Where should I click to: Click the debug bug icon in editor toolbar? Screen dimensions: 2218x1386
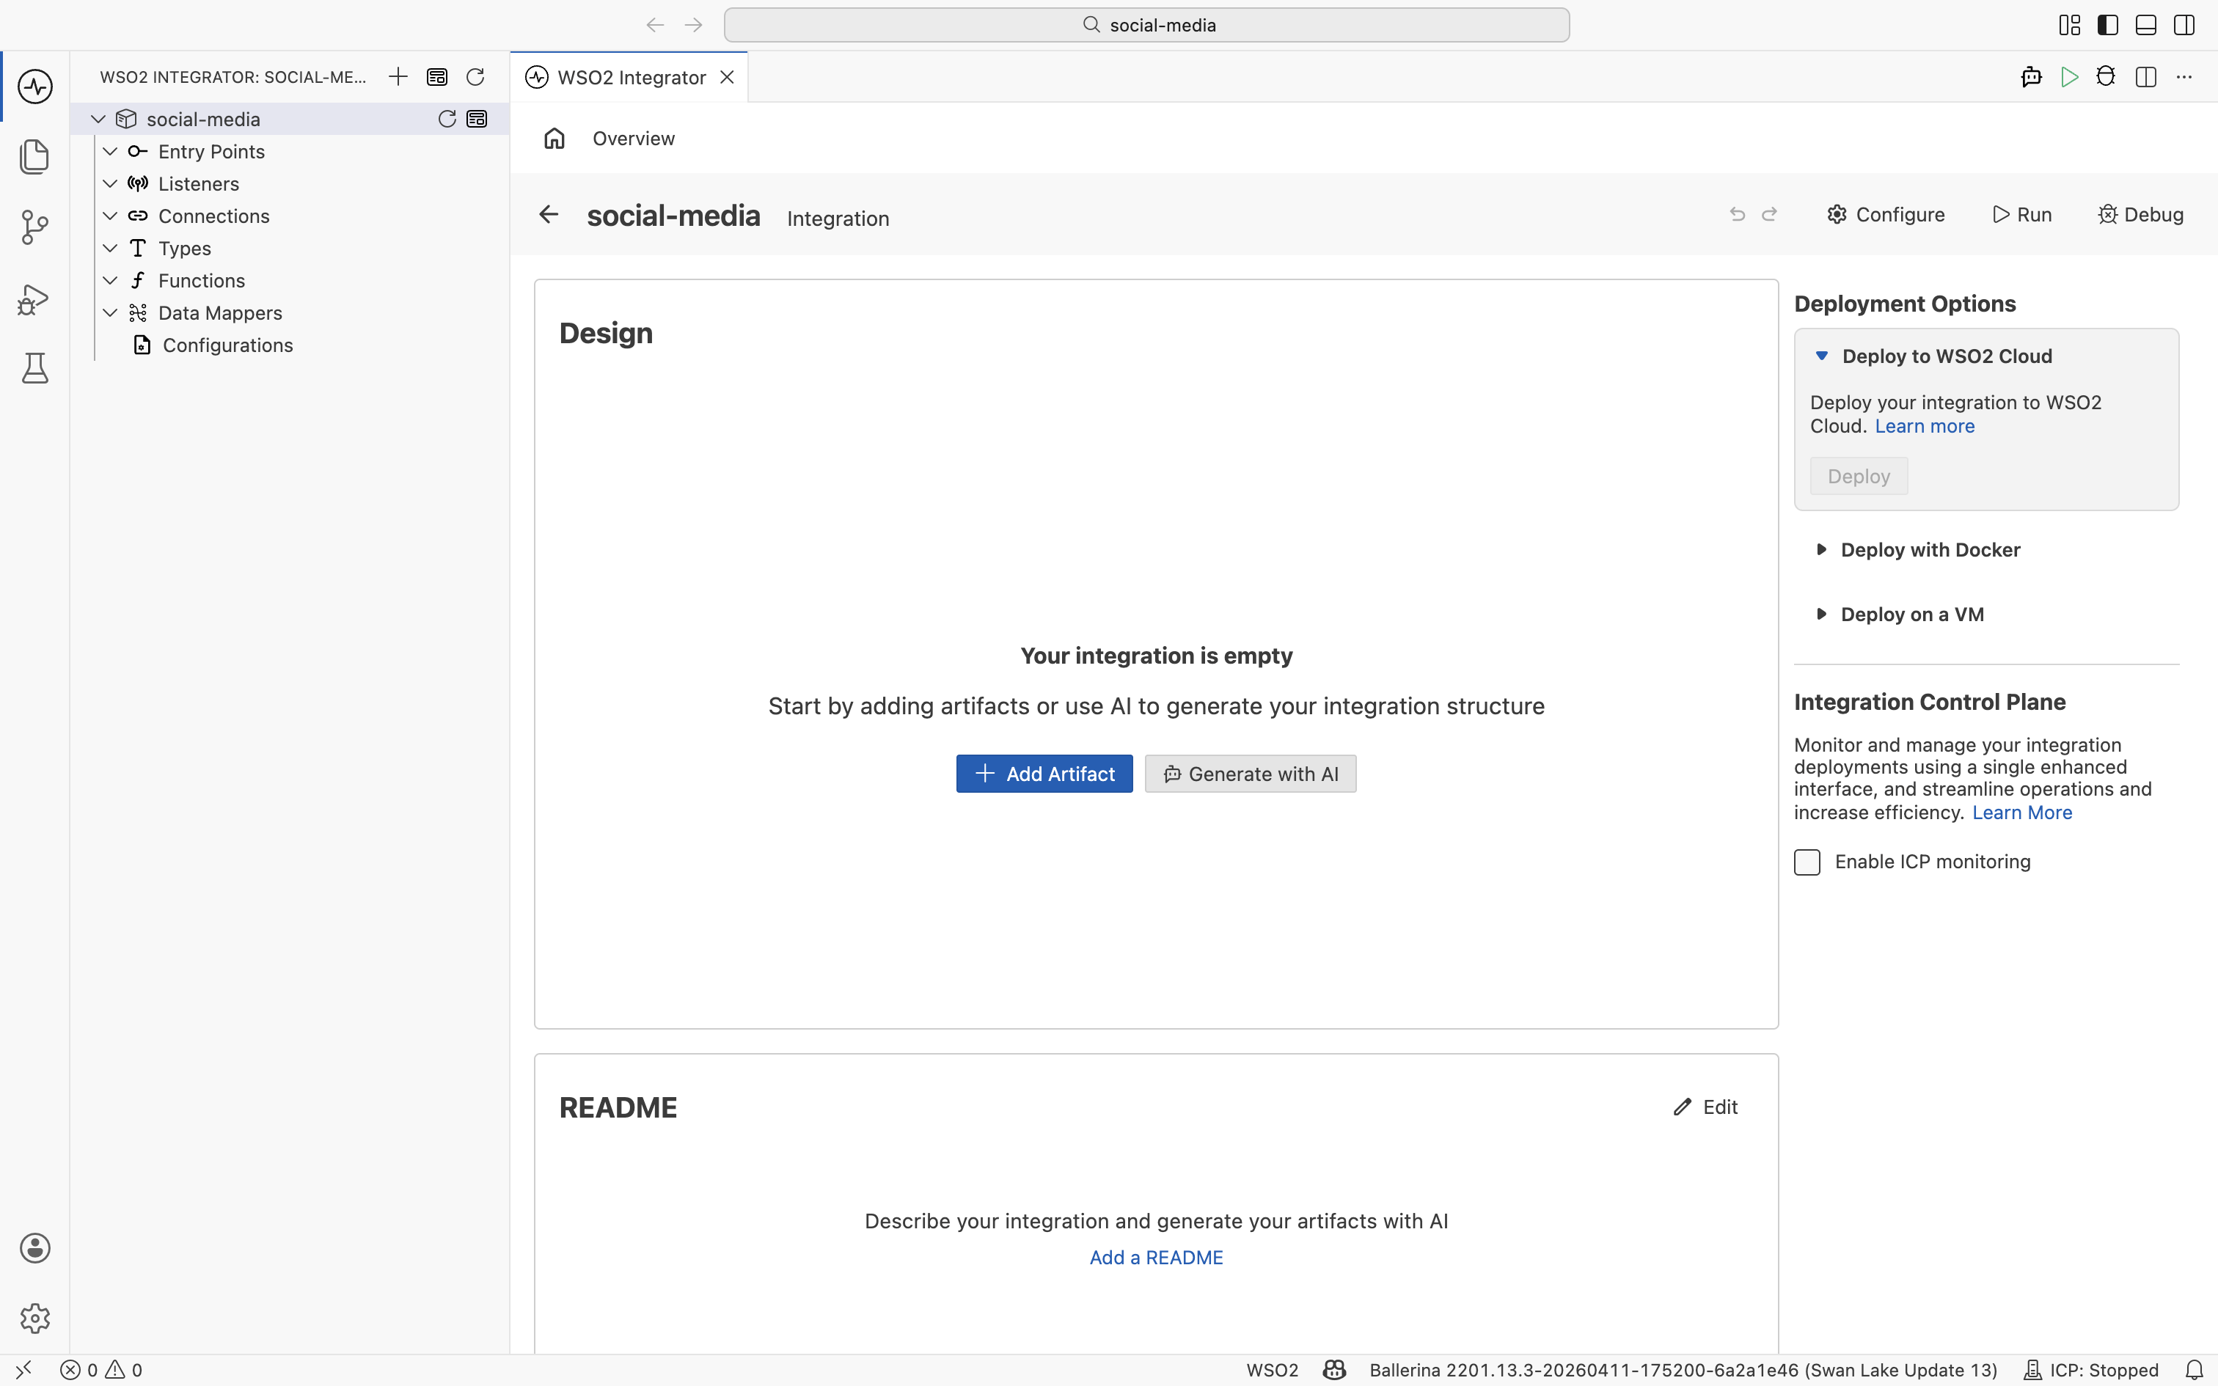pyautogui.click(x=2107, y=77)
